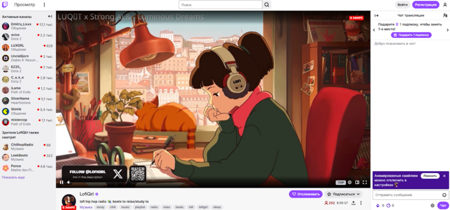
Task: Click the Регистрация button
Action: [x=425, y=4]
